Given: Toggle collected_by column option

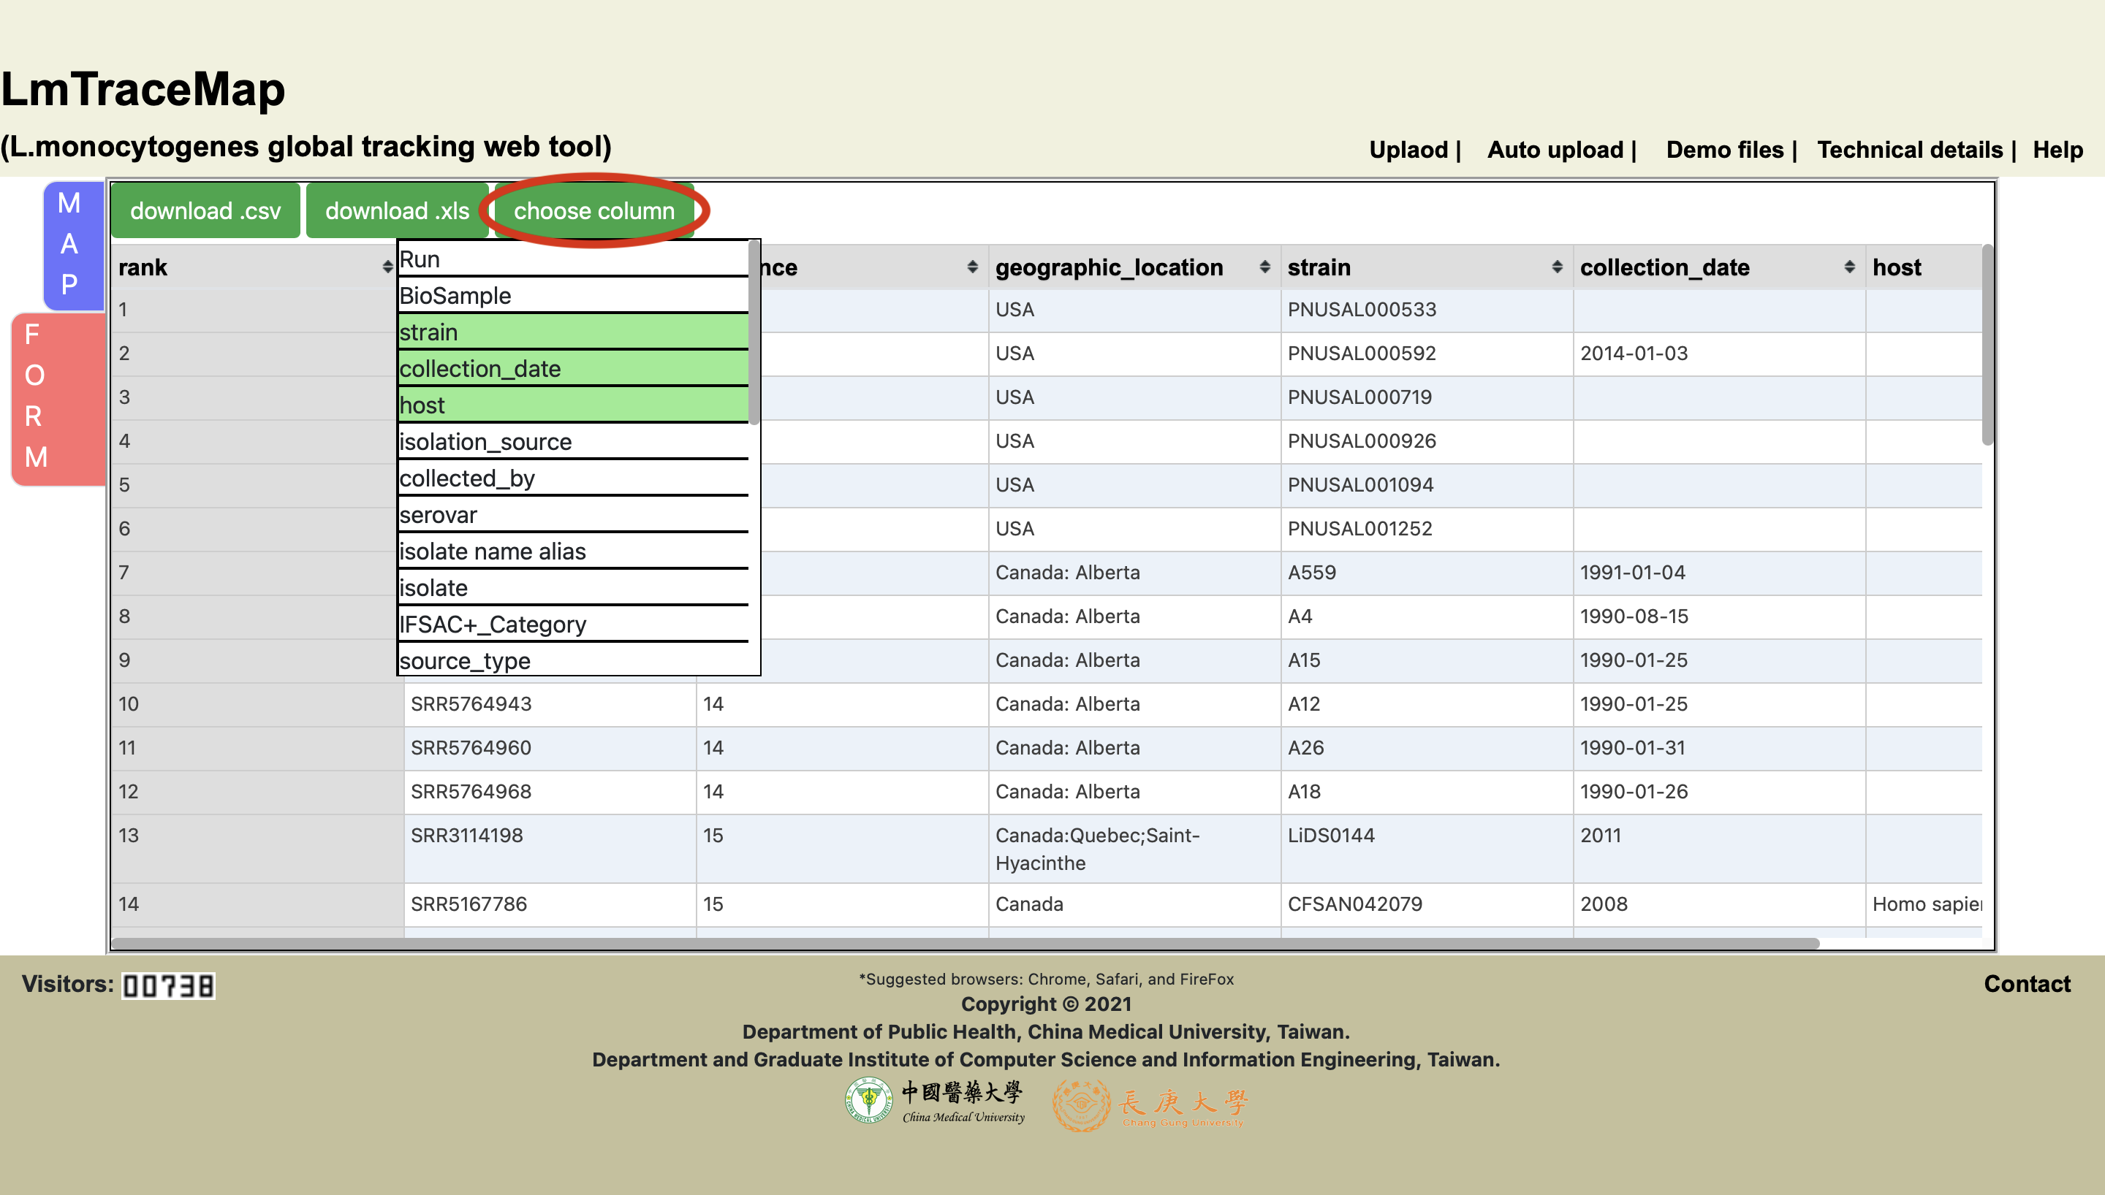Looking at the screenshot, I should (x=573, y=478).
